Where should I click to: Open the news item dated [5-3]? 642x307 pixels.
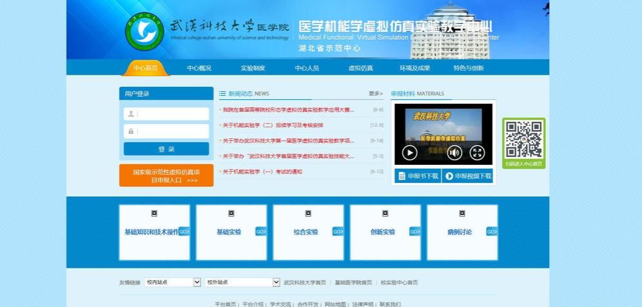coord(288,156)
